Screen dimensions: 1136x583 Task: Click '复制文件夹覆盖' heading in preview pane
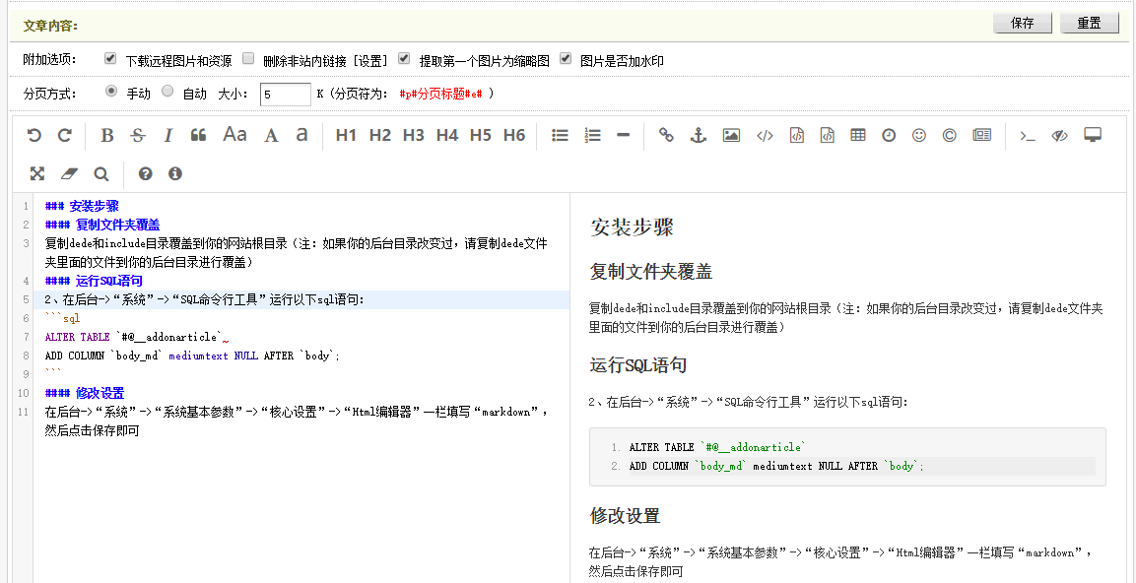(650, 272)
